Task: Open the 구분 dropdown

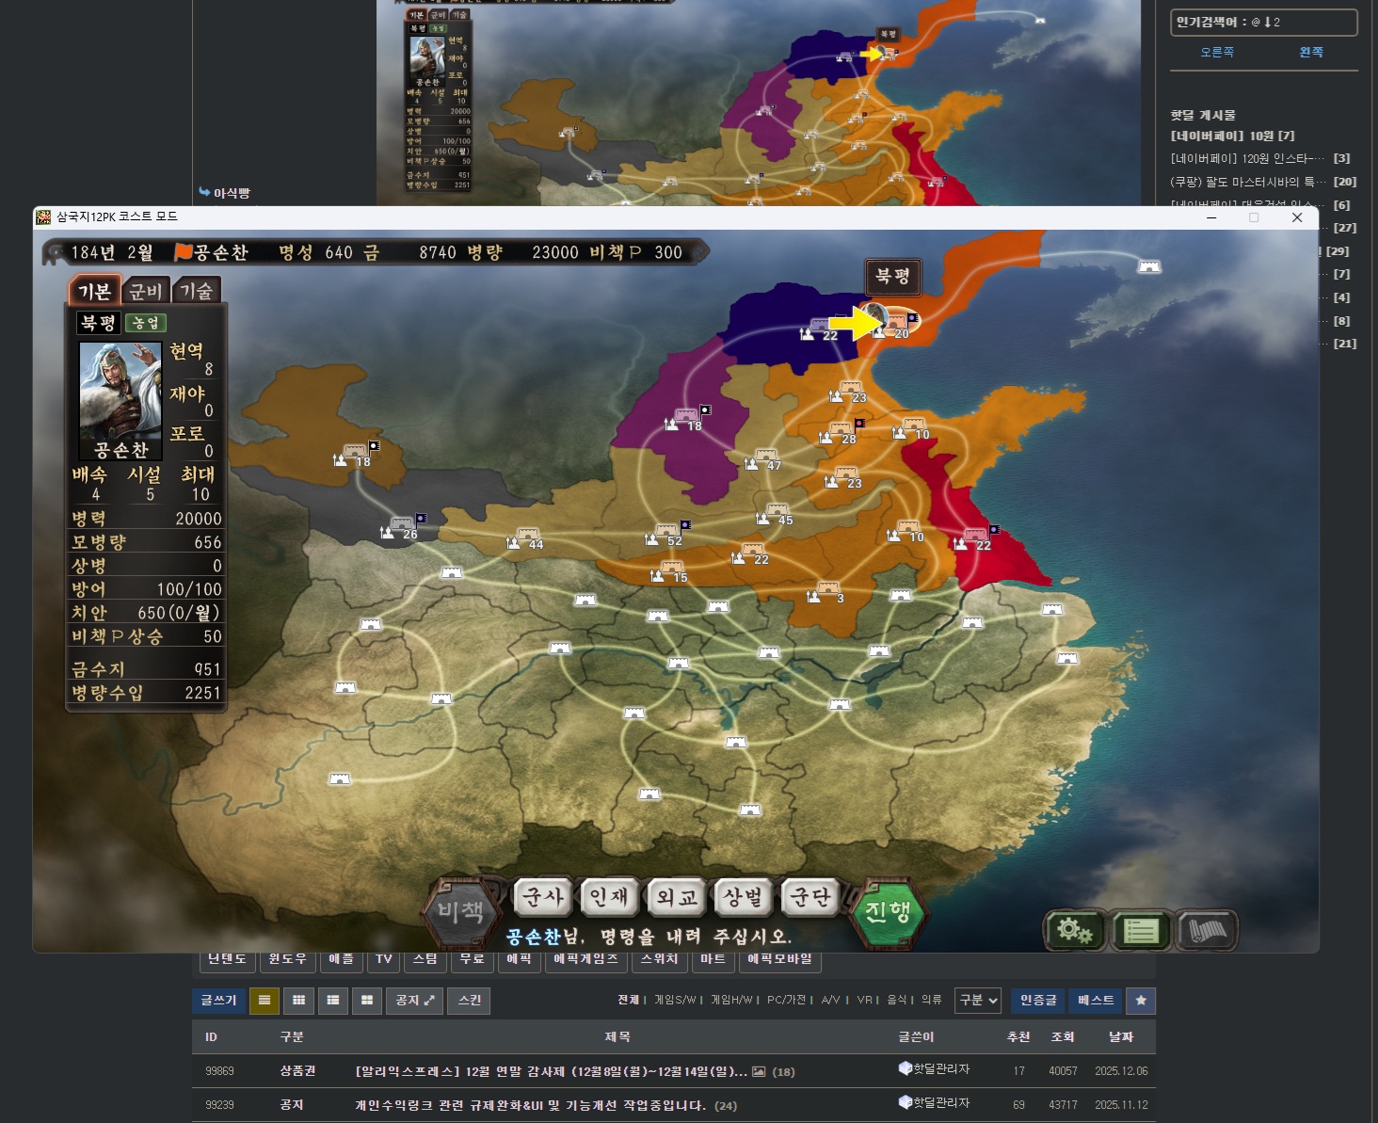Action: (977, 1001)
